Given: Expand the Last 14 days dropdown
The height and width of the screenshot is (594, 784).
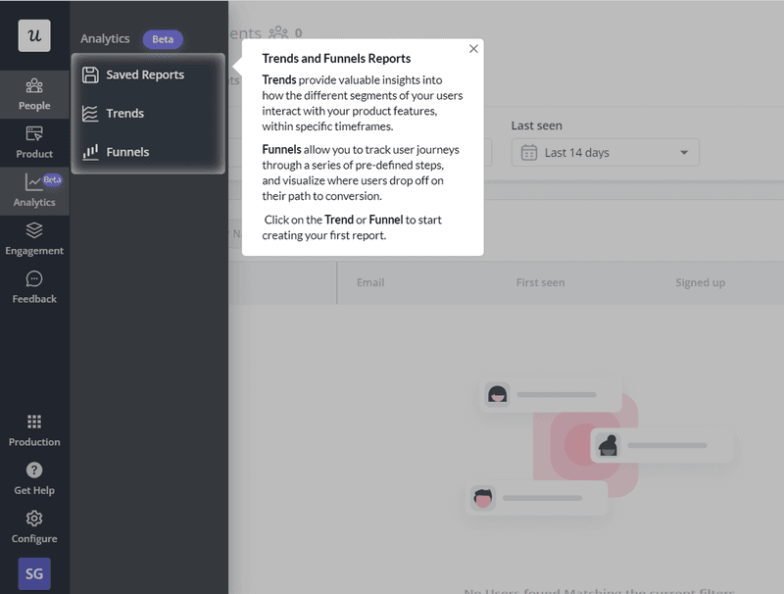Looking at the screenshot, I should (605, 152).
